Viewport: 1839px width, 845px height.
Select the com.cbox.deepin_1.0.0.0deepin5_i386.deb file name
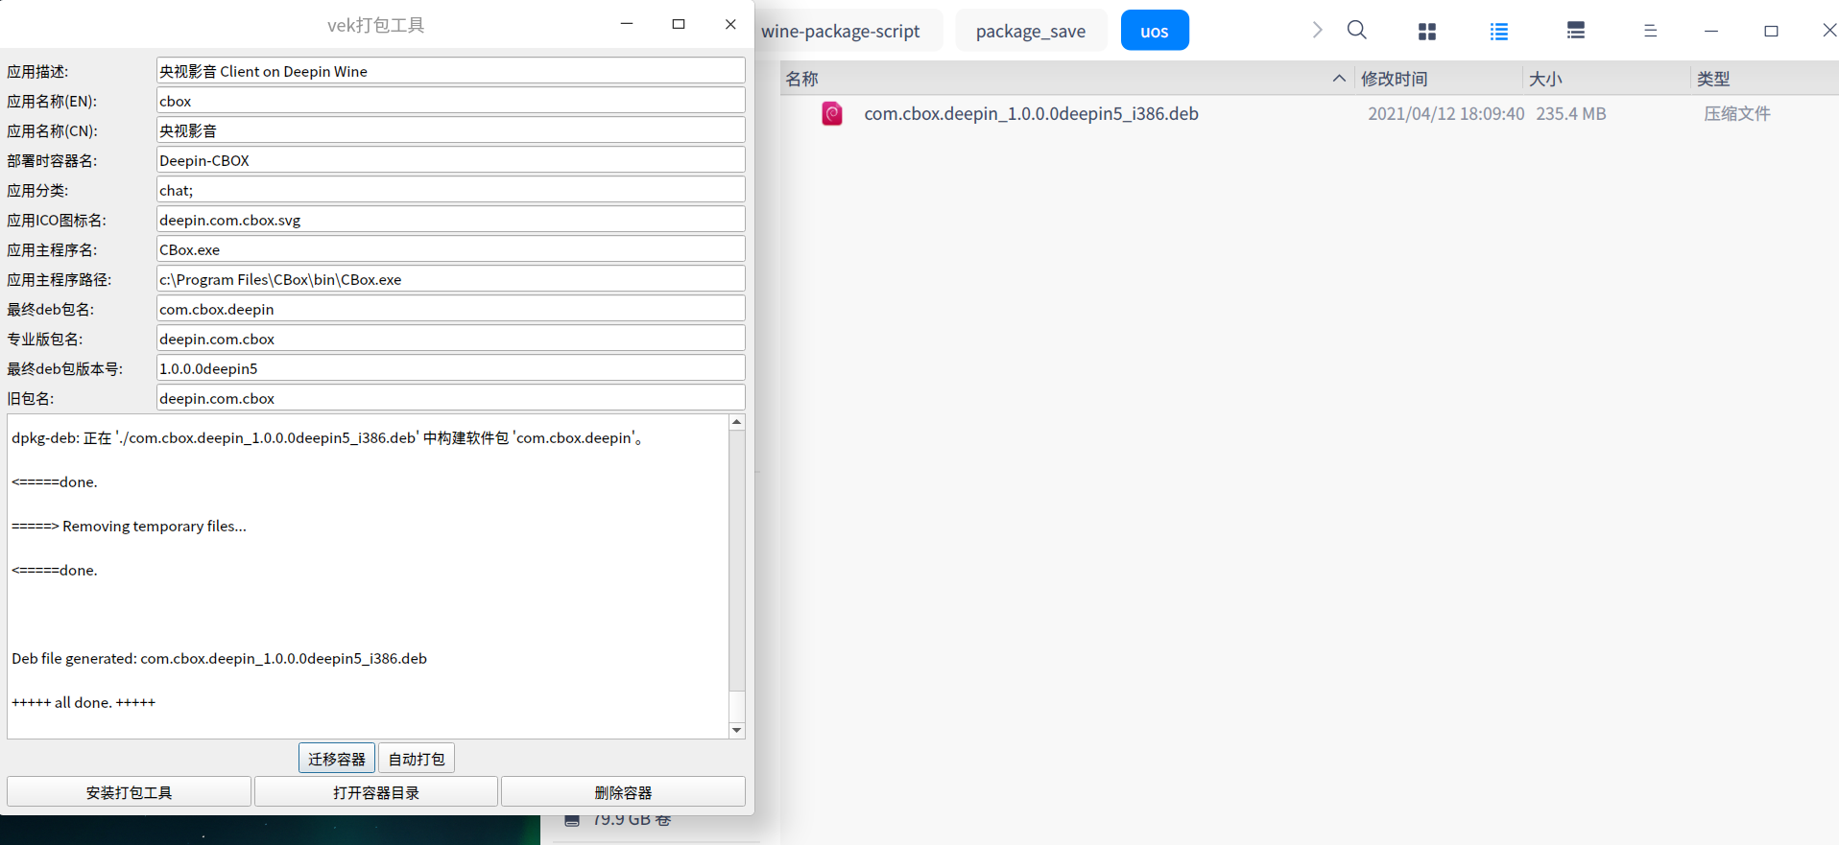[1031, 114]
